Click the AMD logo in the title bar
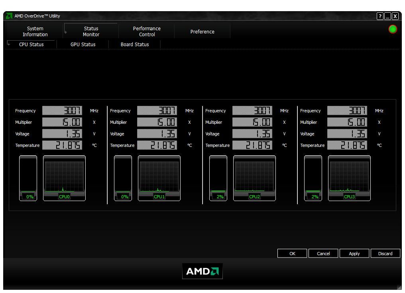405x293 pixels. coord(10,16)
